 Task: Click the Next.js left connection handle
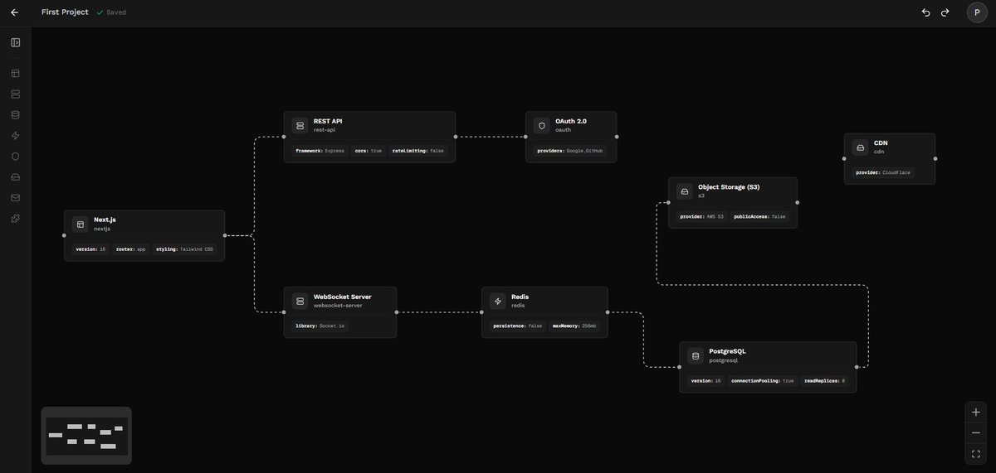tap(64, 235)
